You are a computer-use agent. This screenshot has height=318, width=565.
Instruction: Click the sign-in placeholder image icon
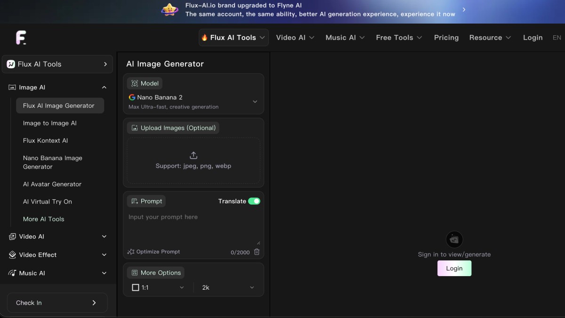[x=454, y=240]
